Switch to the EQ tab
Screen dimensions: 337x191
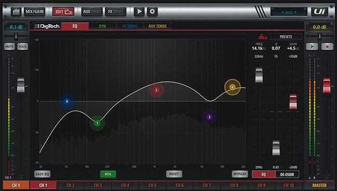pyautogui.click(x=75, y=26)
